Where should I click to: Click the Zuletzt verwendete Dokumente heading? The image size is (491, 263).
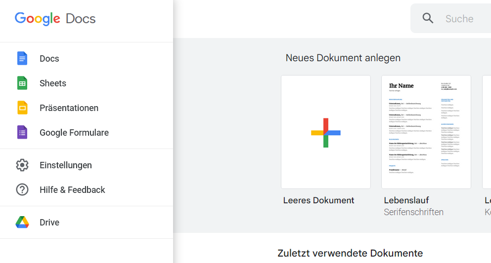pyautogui.click(x=350, y=253)
